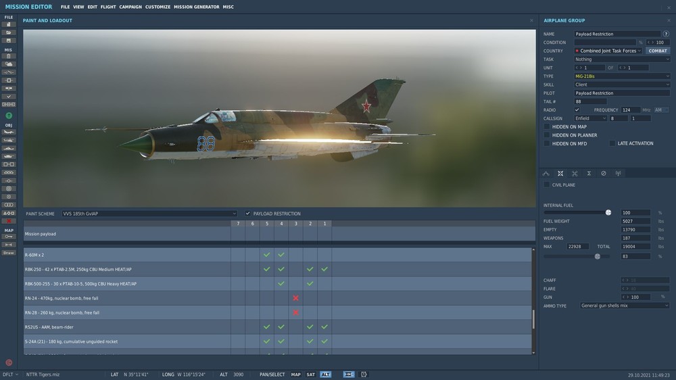Click the green fly mission button
The image size is (676, 380).
tap(9, 116)
